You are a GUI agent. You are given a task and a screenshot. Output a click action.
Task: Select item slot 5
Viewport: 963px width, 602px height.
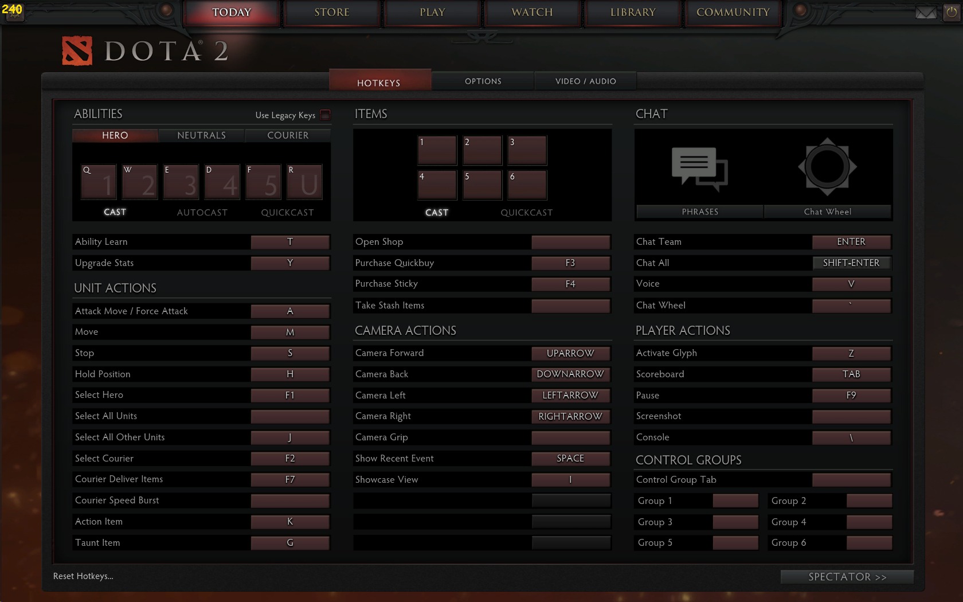482,185
